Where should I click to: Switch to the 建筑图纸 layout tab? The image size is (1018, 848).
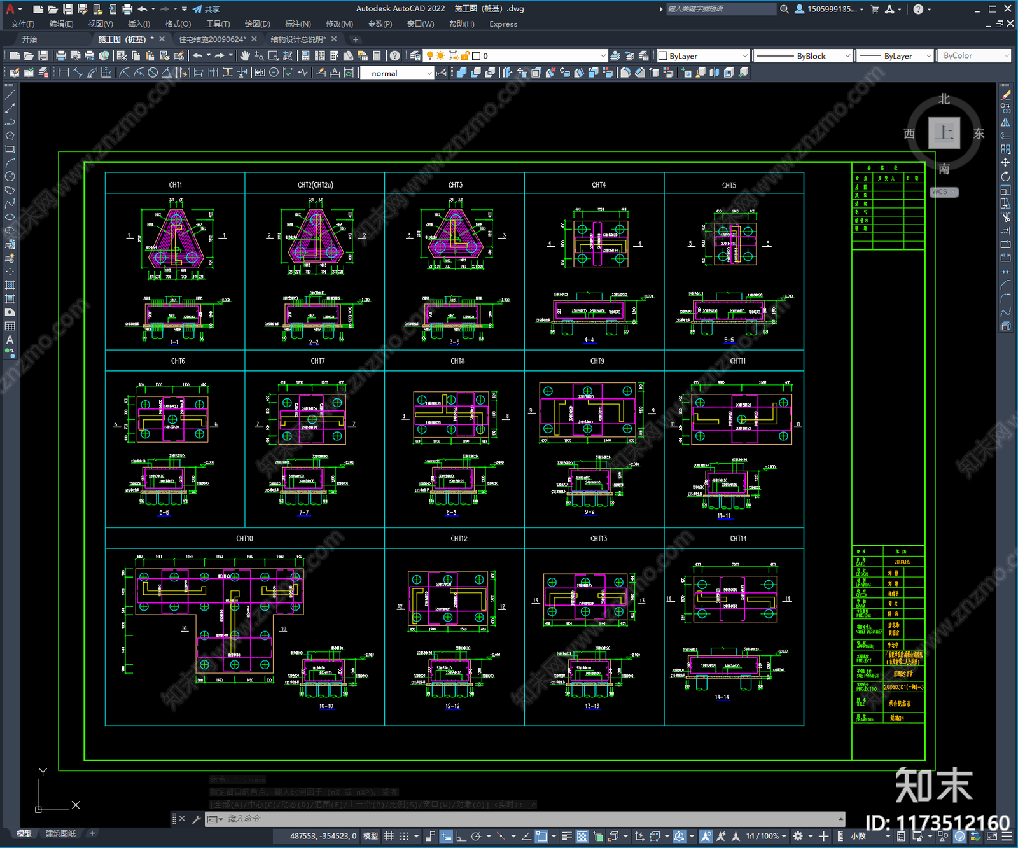[x=60, y=833]
